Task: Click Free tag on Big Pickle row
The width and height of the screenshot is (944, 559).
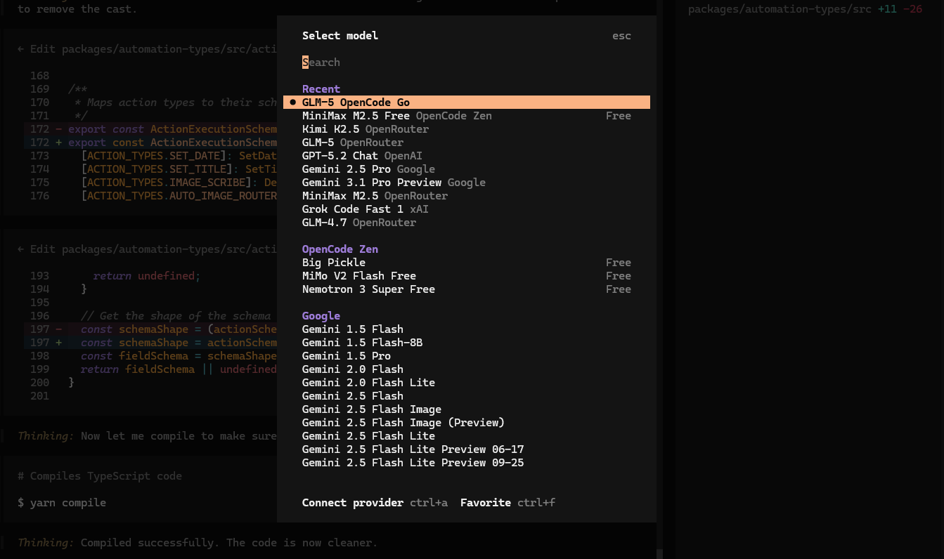Action: click(x=619, y=263)
